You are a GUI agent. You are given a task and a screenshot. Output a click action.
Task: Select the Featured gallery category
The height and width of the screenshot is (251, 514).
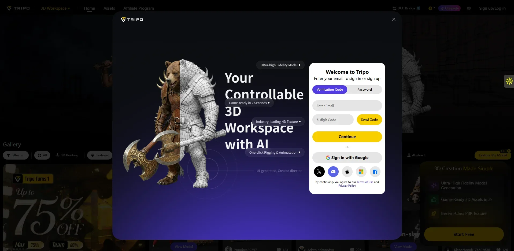(x=100, y=155)
